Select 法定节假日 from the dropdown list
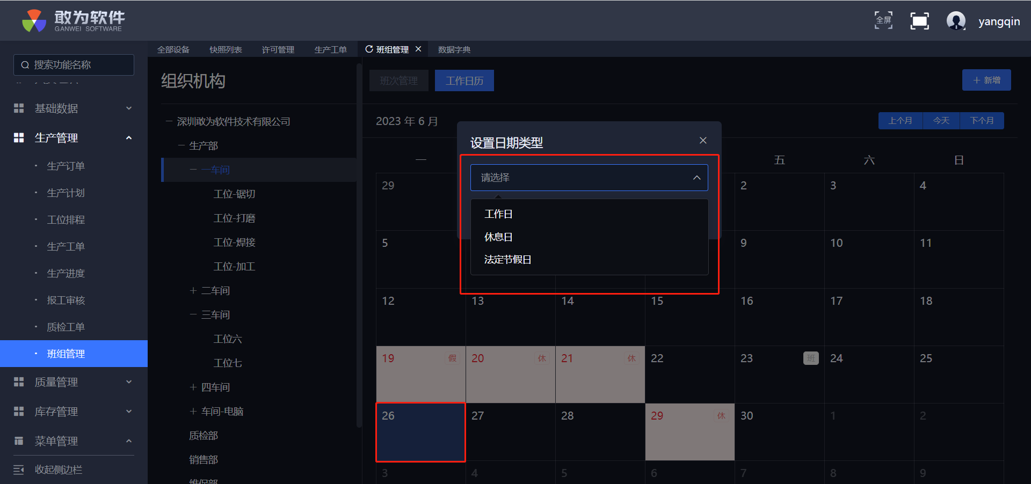This screenshot has width=1031, height=484. click(589, 260)
